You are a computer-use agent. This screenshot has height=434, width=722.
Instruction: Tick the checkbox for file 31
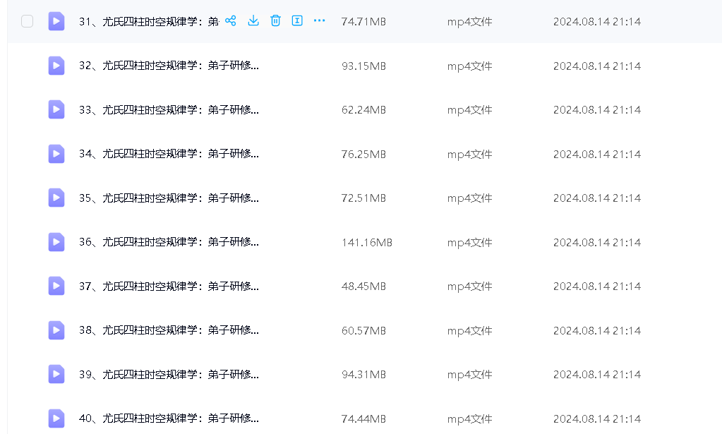pyautogui.click(x=28, y=21)
